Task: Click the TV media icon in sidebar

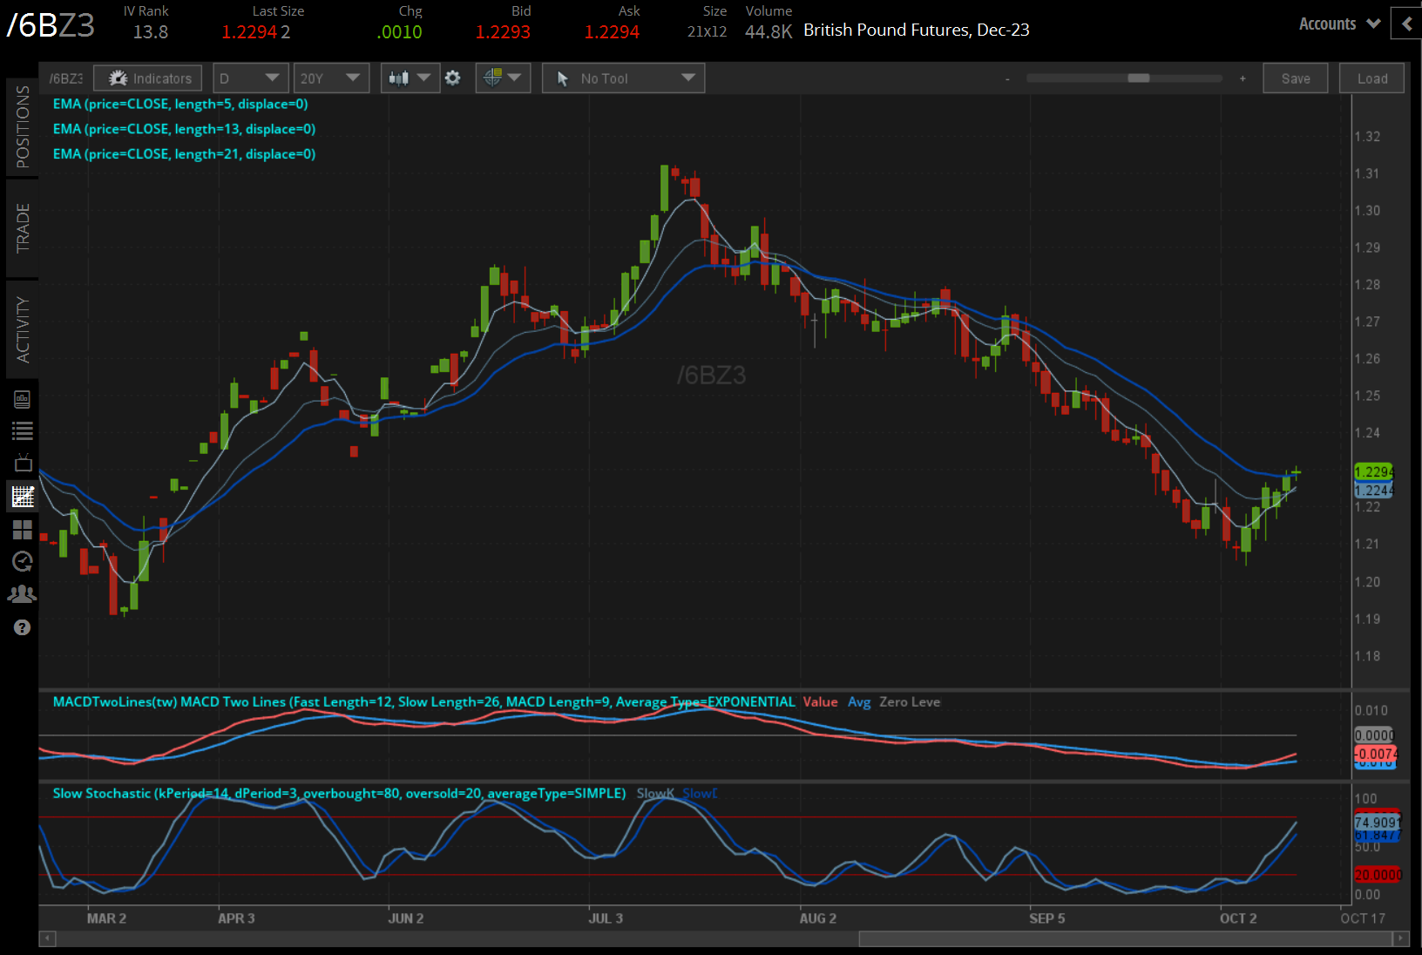Action: [x=23, y=464]
